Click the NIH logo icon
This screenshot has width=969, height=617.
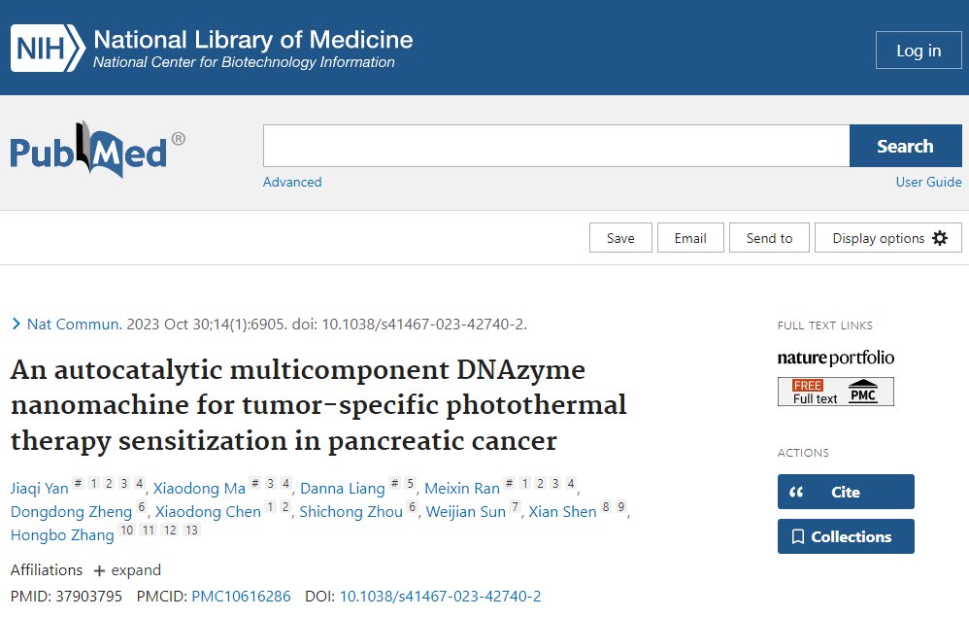pos(48,49)
